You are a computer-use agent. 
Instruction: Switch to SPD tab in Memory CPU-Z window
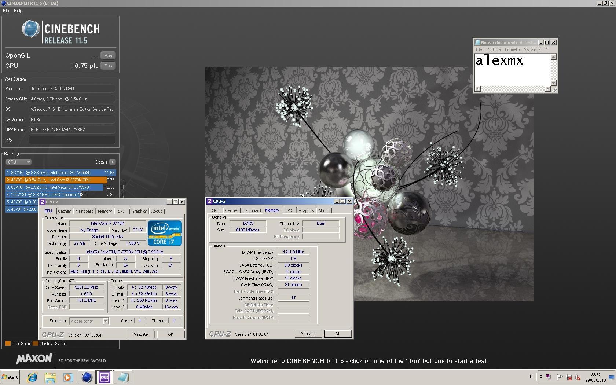coord(289,210)
